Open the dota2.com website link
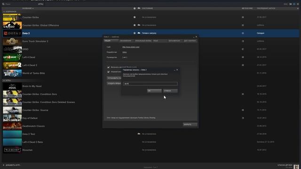 pyautogui.click(x=131, y=47)
